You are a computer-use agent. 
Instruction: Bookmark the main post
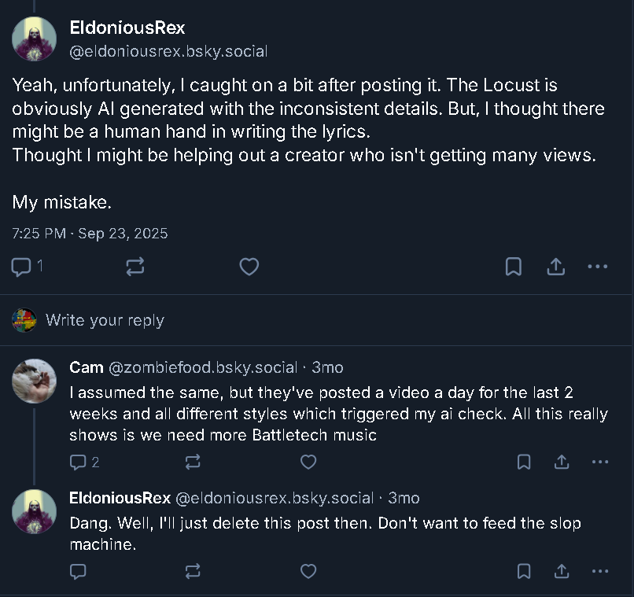click(513, 267)
